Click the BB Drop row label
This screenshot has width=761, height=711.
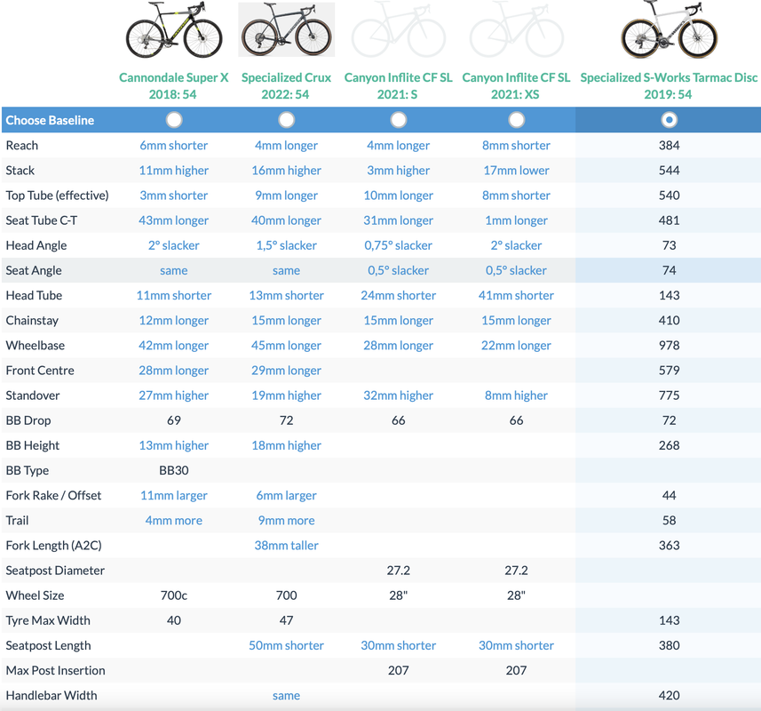pos(28,420)
